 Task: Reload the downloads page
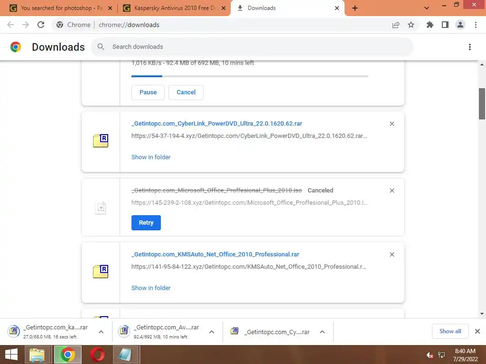(41, 25)
